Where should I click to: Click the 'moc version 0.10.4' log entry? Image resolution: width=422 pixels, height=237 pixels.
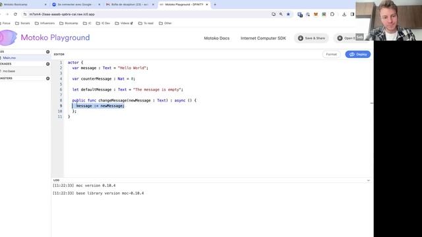pos(84,186)
